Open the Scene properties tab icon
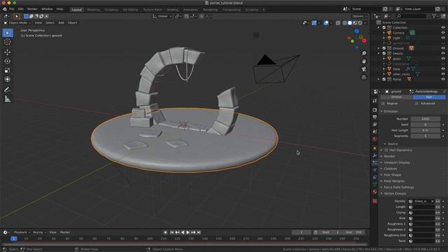The image size is (448, 252). pos(374,132)
